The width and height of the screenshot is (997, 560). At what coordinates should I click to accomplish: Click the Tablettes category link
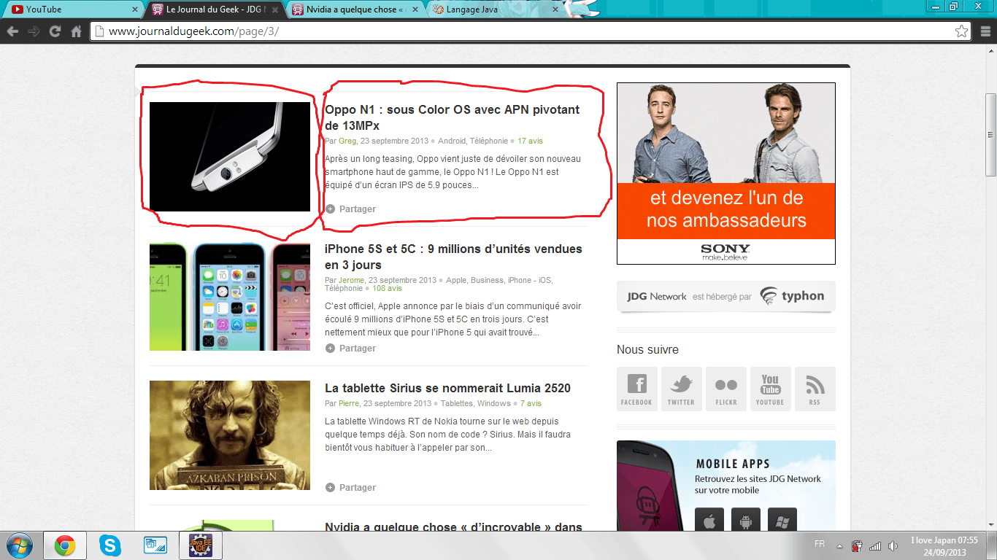457,403
